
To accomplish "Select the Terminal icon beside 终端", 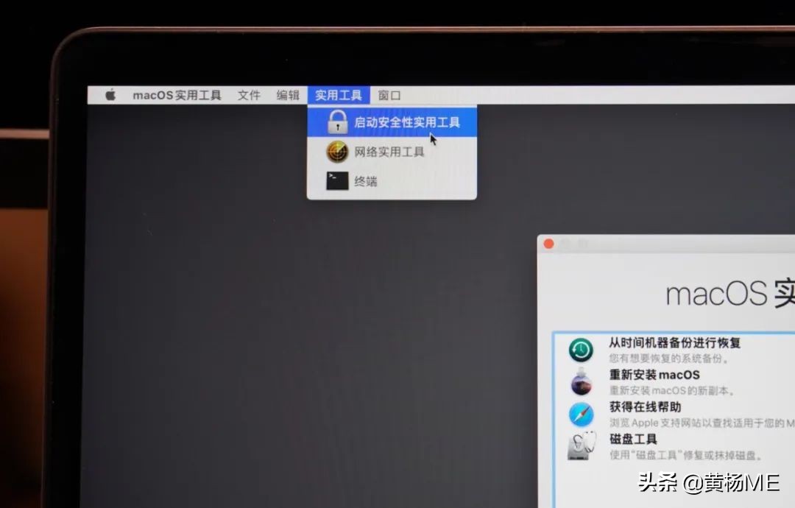I will [336, 181].
